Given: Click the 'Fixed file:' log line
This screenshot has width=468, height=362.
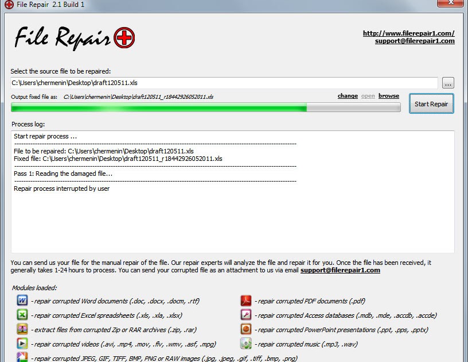Looking at the screenshot, I should pyautogui.click(x=118, y=159).
